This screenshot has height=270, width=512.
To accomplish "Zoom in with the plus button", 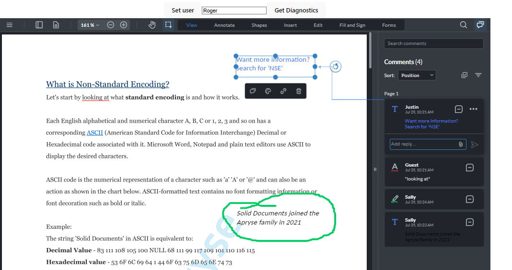I will pyautogui.click(x=123, y=25).
